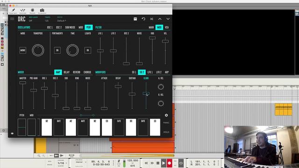Click the pitch bend strip

coord(22,127)
